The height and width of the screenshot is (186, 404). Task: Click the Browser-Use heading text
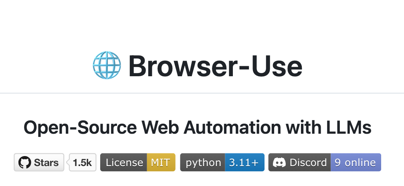tap(215, 66)
